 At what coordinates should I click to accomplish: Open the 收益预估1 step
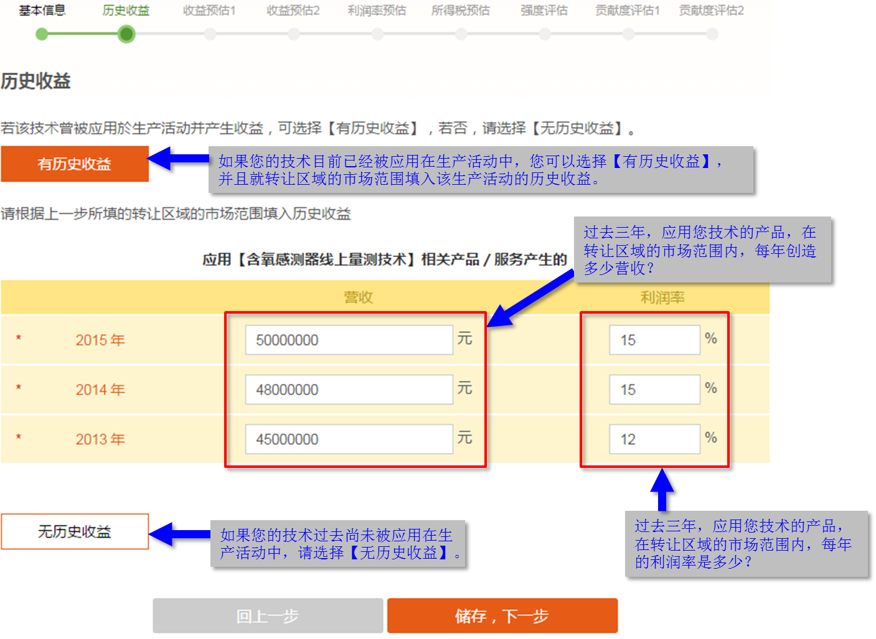(209, 11)
